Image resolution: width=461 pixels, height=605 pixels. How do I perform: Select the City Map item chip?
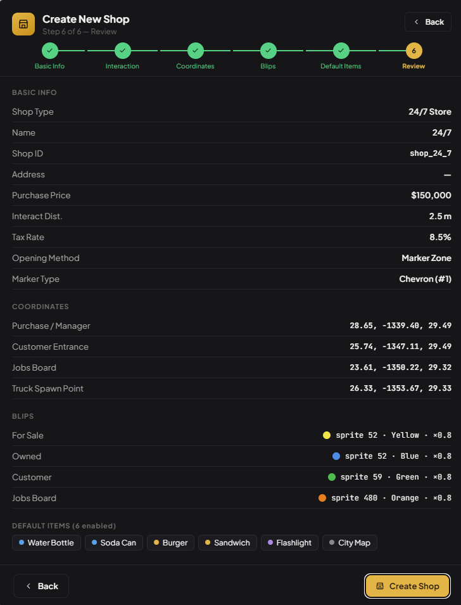pos(350,542)
